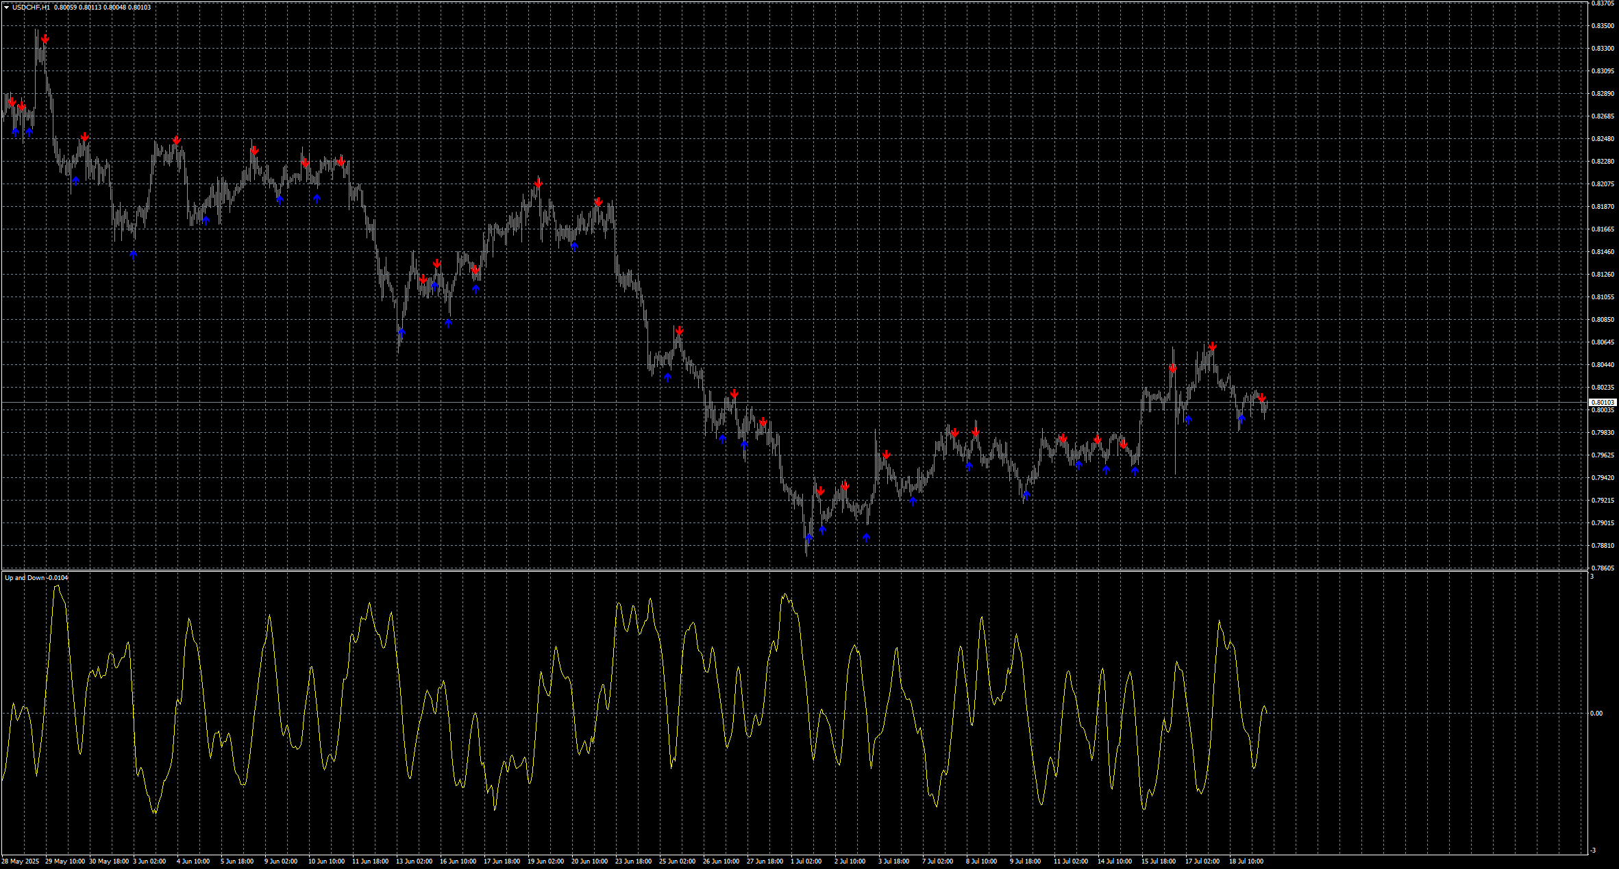Click the price scale label 0.81870

[x=1601, y=207]
